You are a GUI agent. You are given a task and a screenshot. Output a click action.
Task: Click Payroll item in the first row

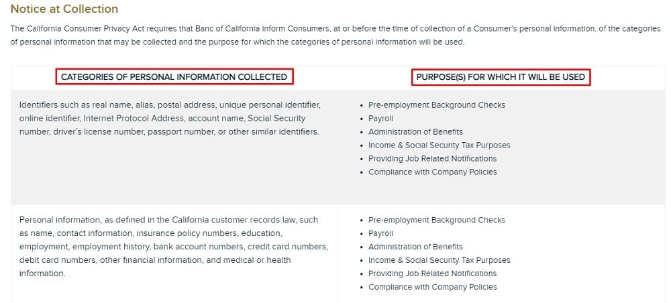pyautogui.click(x=380, y=119)
